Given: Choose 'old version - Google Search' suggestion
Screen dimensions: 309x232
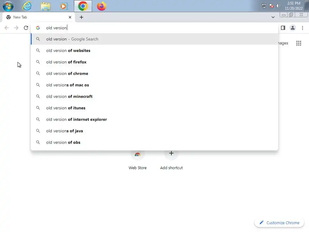Looking at the screenshot, I should tap(154, 39).
